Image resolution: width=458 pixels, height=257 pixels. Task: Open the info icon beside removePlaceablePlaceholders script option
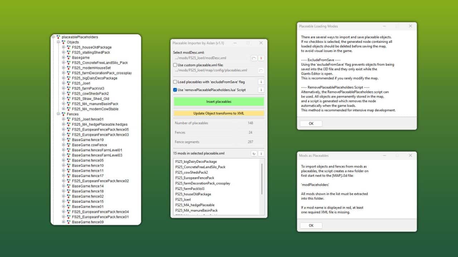(x=261, y=90)
